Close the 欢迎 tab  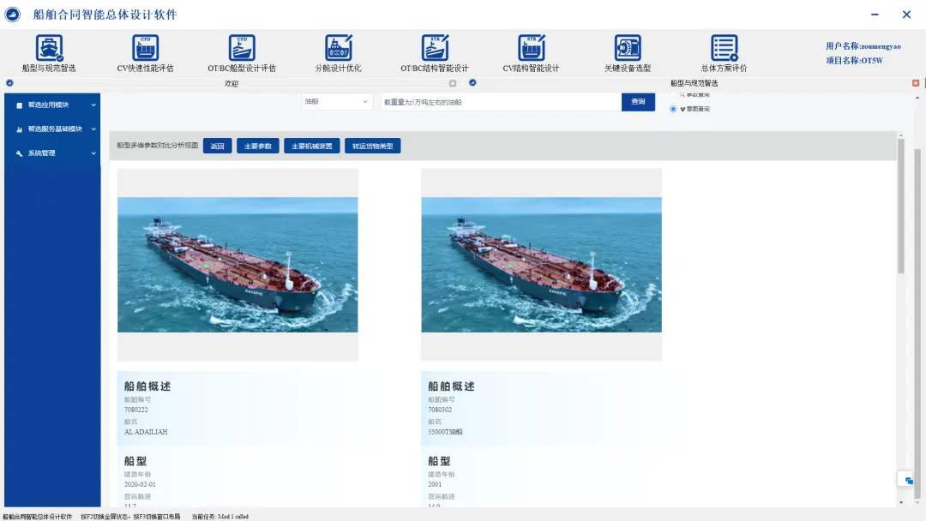click(453, 83)
